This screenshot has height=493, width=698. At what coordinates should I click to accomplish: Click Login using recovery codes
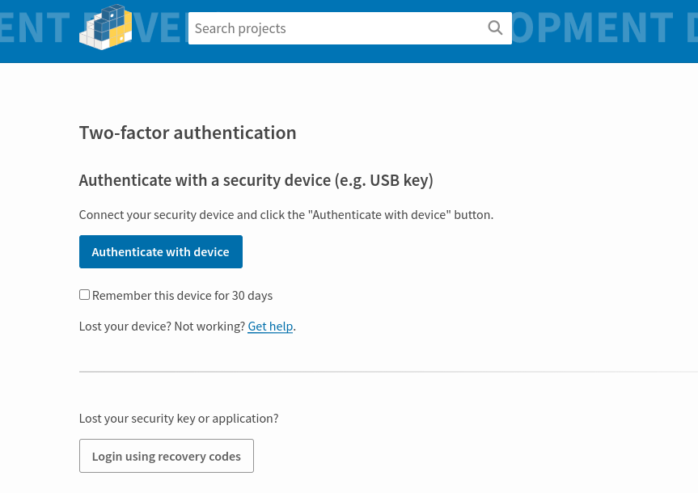coord(167,456)
